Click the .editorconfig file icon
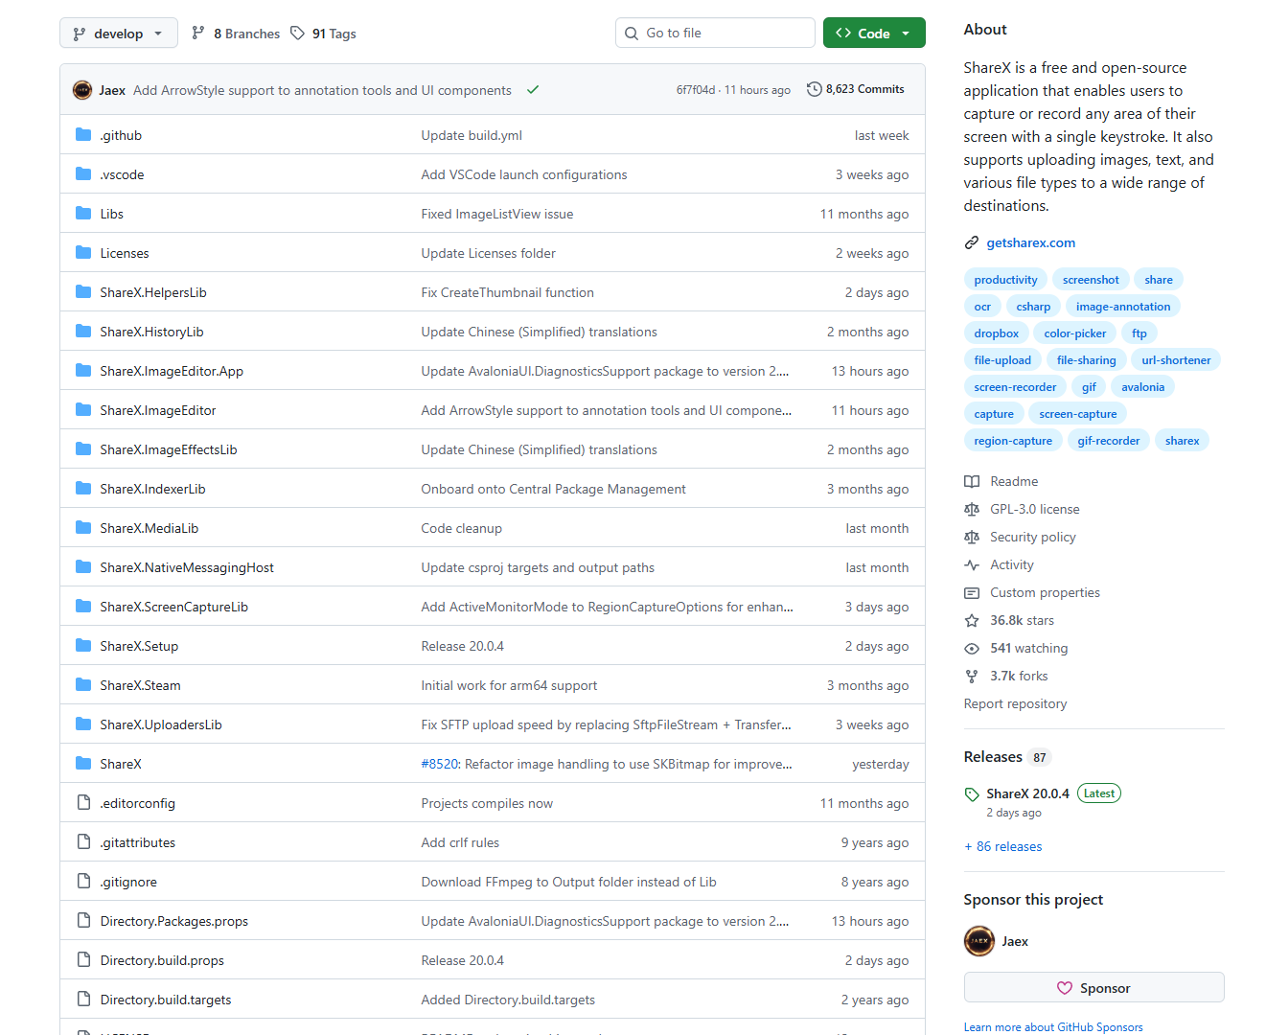1266x1035 pixels. tap(83, 803)
